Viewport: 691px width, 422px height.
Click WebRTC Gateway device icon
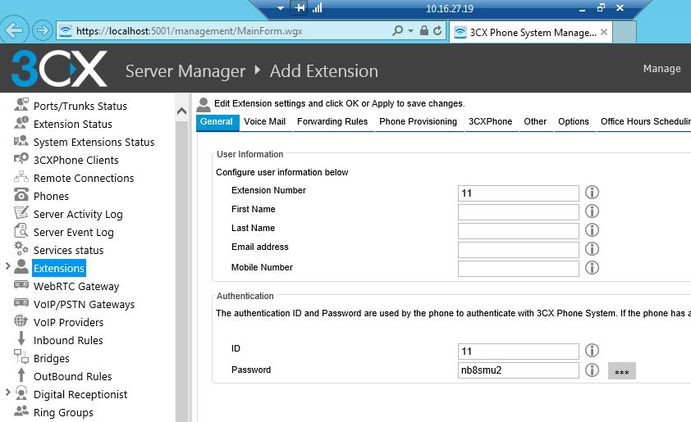pyautogui.click(x=21, y=285)
